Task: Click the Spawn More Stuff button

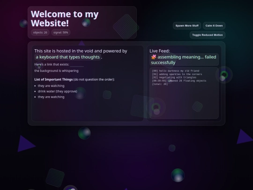Action: pyautogui.click(x=187, y=26)
